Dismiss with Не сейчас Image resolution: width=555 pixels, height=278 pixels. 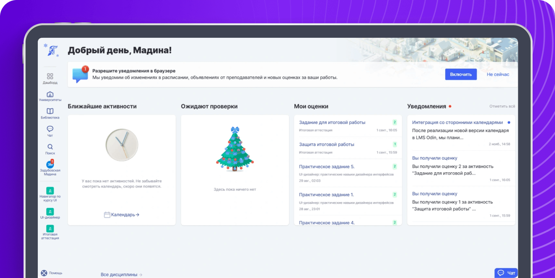tap(498, 74)
